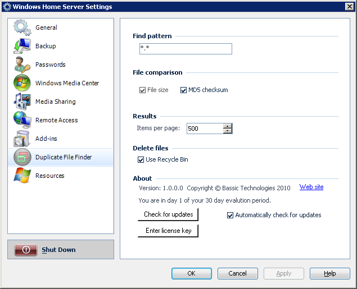Click the Media Sharing icon

[22, 102]
